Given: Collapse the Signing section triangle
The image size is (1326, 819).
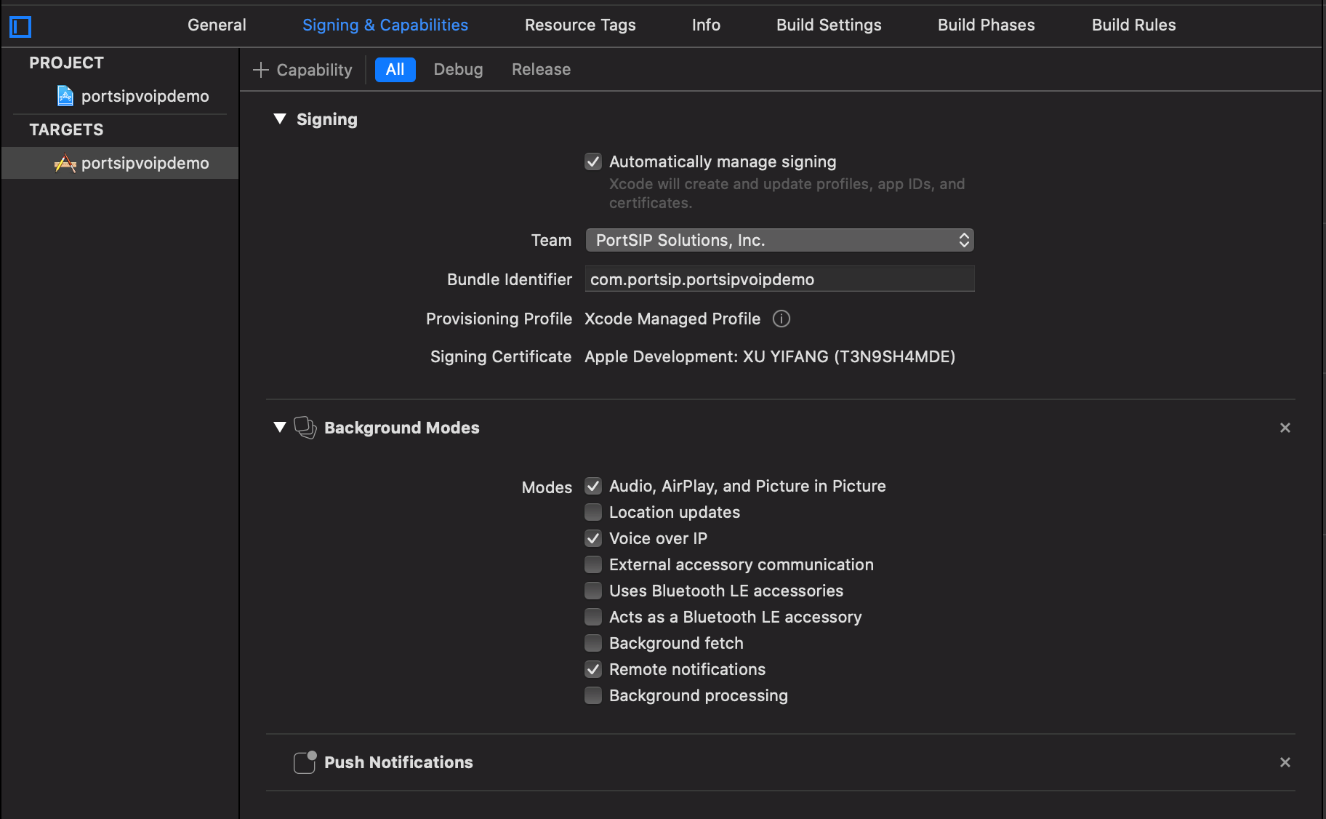Looking at the screenshot, I should (280, 119).
